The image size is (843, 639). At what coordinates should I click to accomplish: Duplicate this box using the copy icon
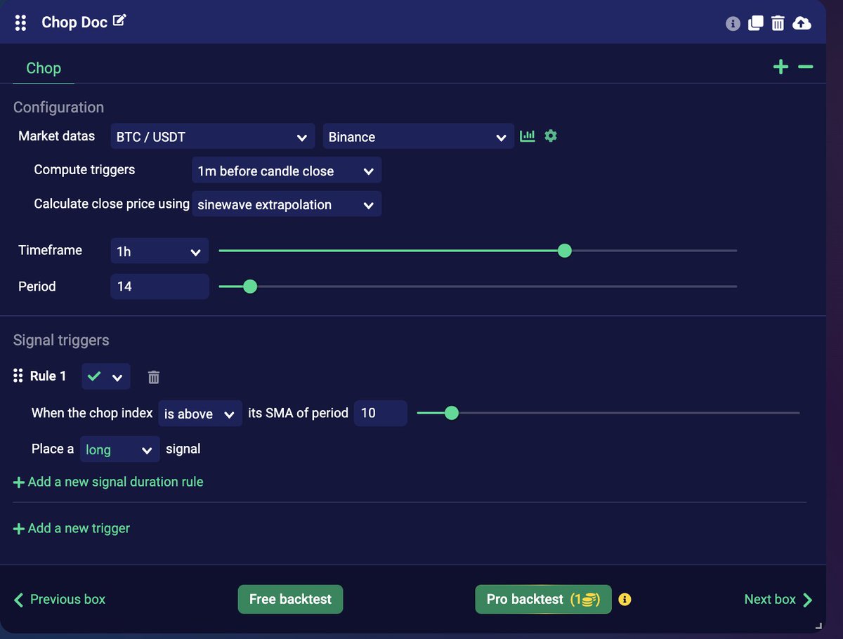[x=755, y=23]
